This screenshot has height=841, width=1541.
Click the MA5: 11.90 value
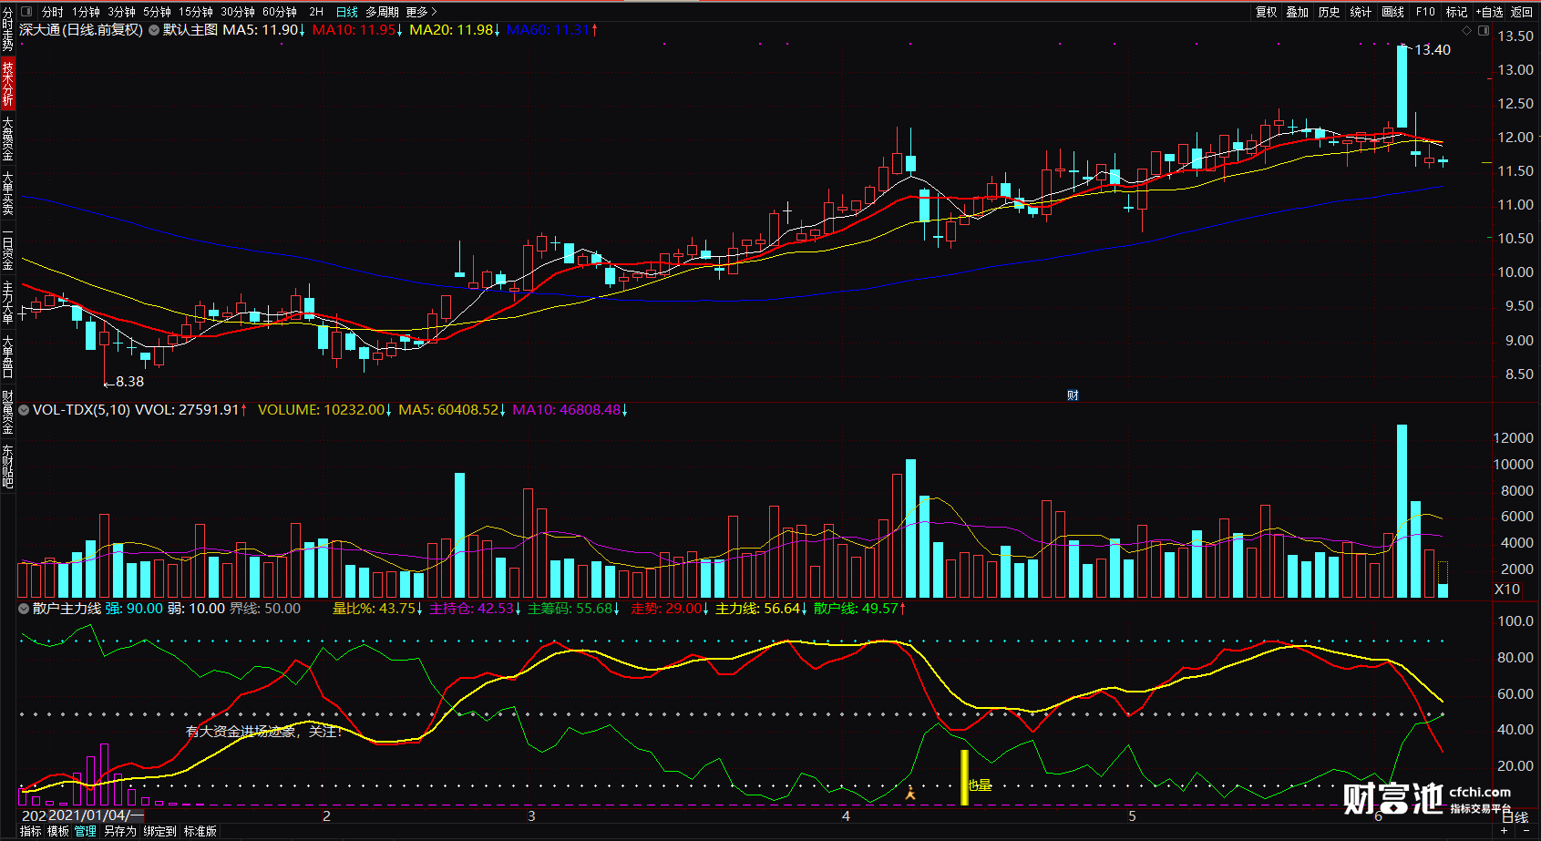263,30
